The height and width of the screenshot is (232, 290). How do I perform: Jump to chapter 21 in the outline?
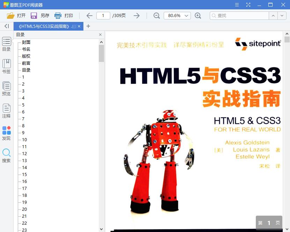(x=24, y=216)
